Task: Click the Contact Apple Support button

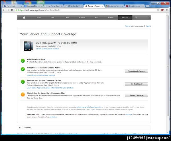Action: (136, 71)
